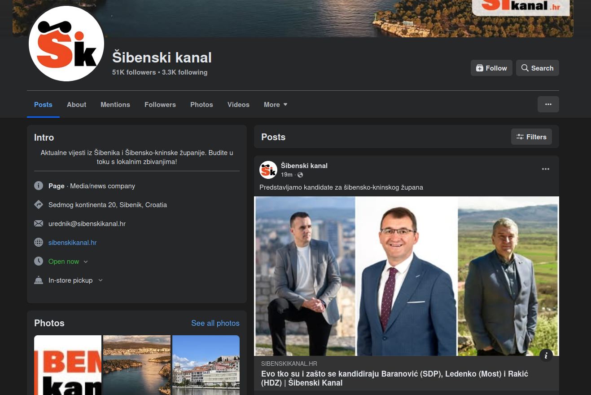The width and height of the screenshot is (591, 395).
Task: Open the three-dot page options menu
Action: tap(548, 104)
